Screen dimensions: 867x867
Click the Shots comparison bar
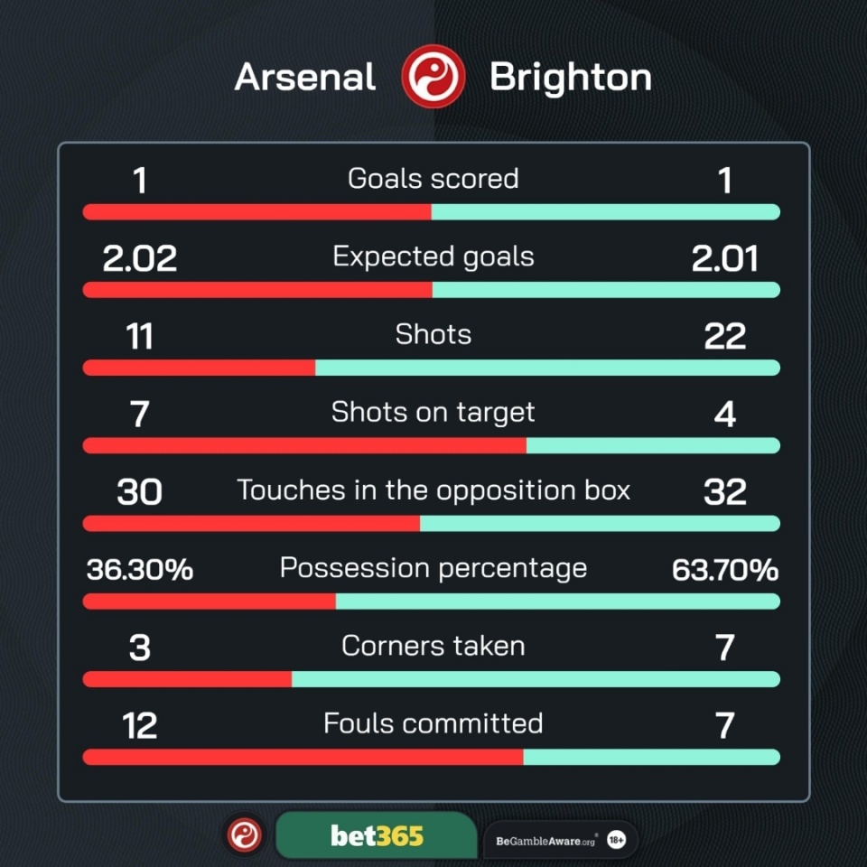point(432,368)
